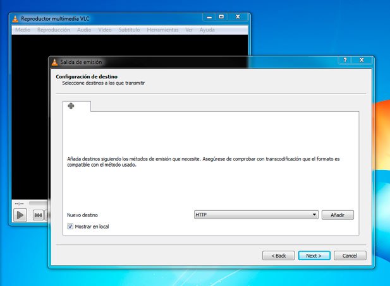
Task: Click the Nuevo destino label
Action: [x=82, y=215]
